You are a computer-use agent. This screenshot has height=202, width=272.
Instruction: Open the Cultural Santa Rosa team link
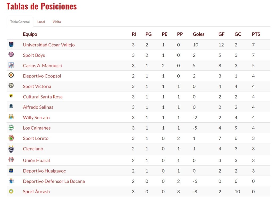tap(43, 97)
